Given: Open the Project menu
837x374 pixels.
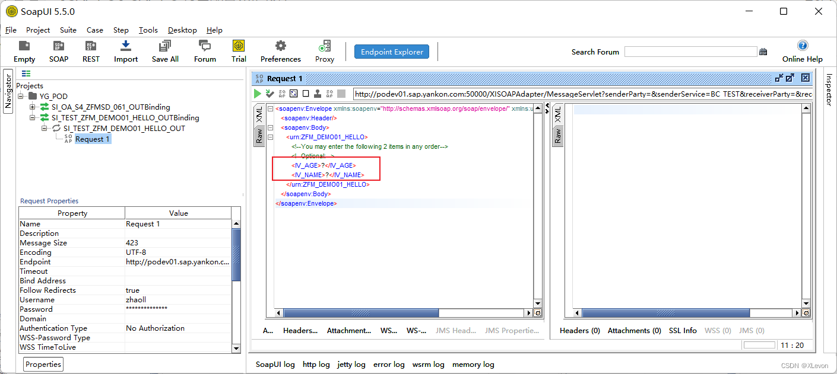Looking at the screenshot, I should tap(38, 30).
